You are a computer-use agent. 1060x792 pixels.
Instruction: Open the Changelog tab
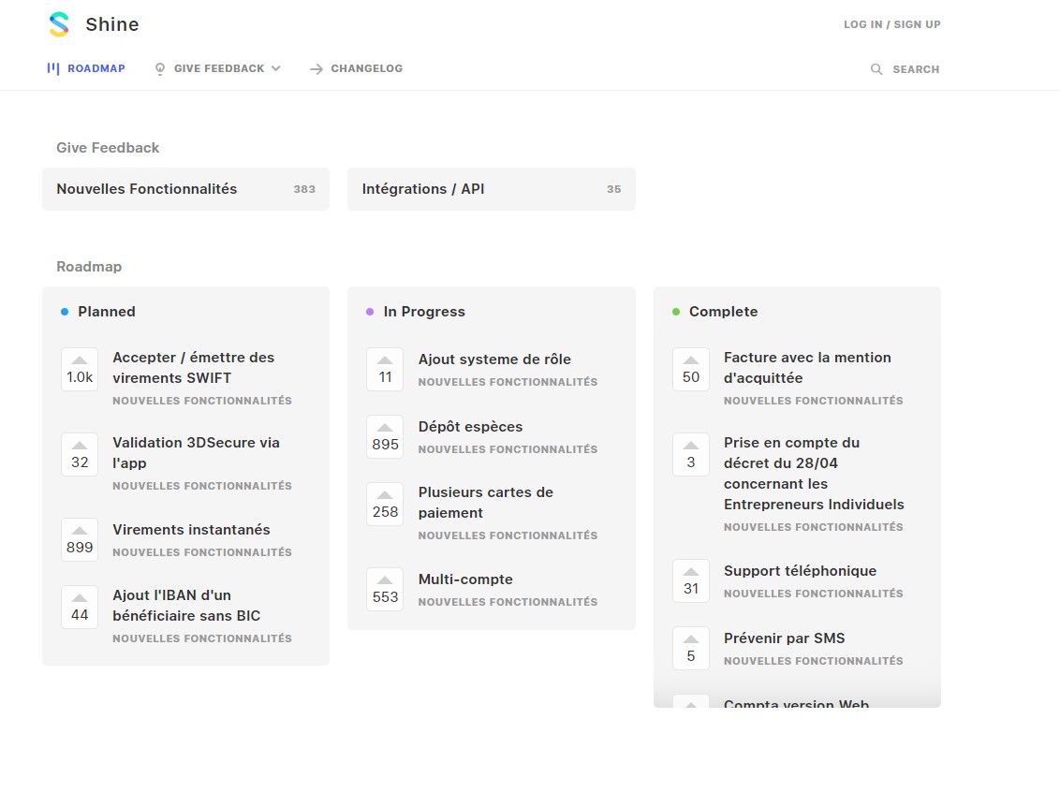click(x=366, y=68)
